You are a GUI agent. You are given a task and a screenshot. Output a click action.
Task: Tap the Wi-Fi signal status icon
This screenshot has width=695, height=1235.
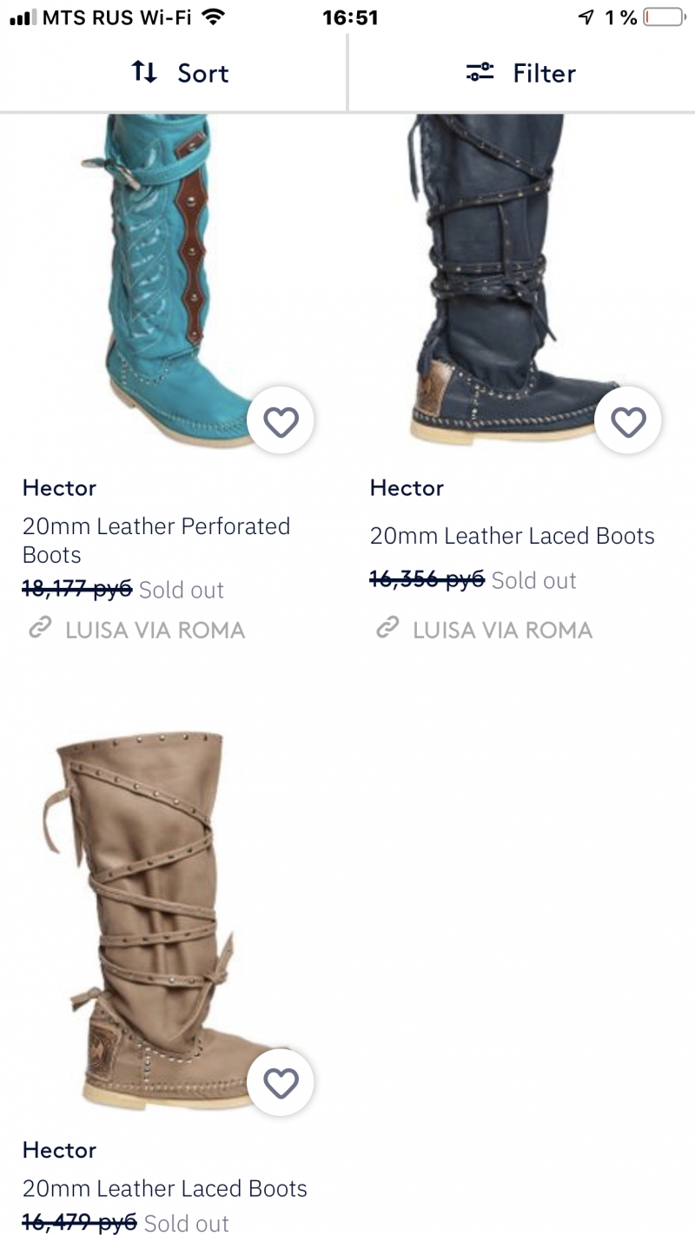pyautogui.click(x=212, y=17)
